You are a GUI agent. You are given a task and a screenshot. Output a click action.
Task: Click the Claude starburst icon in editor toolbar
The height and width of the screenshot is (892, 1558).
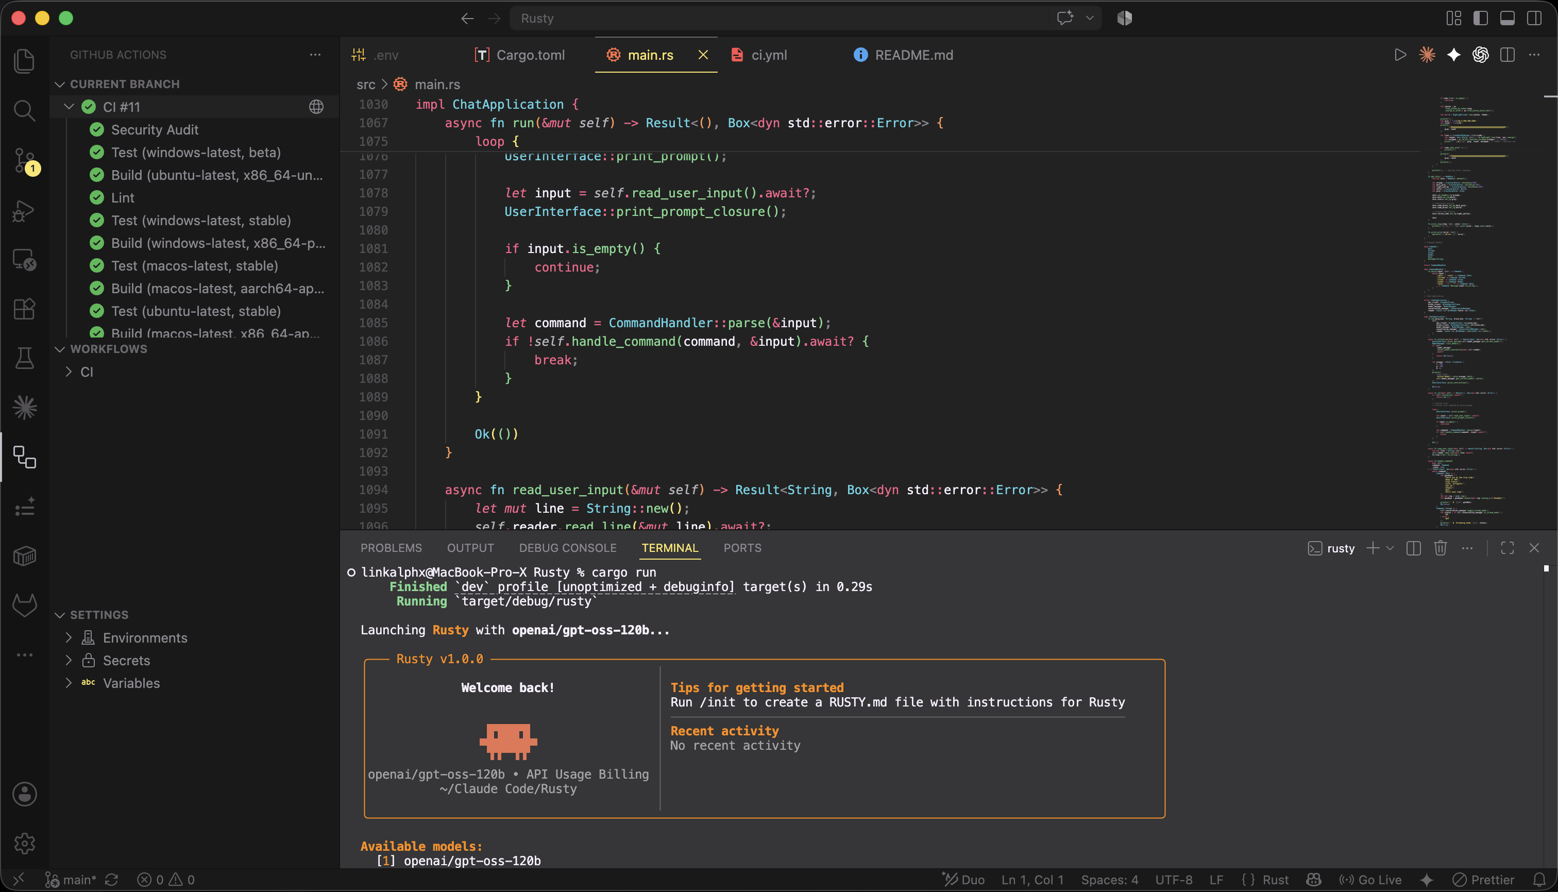coord(1427,55)
